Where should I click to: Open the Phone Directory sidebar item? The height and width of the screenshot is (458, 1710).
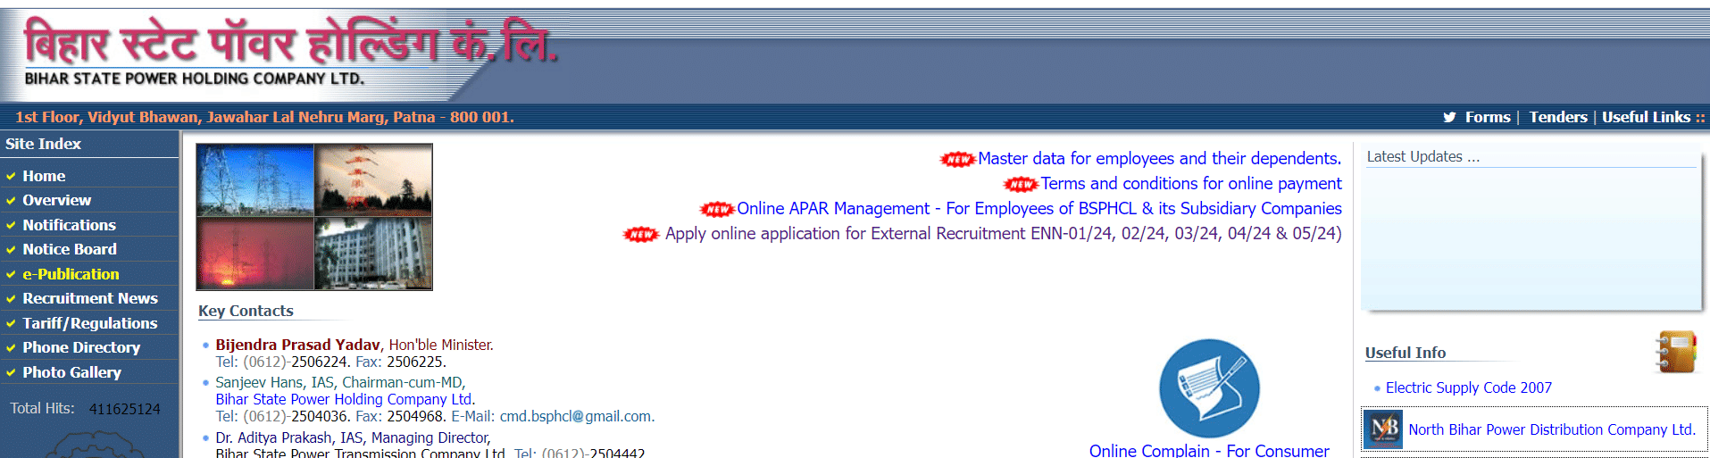pos(81,347)
